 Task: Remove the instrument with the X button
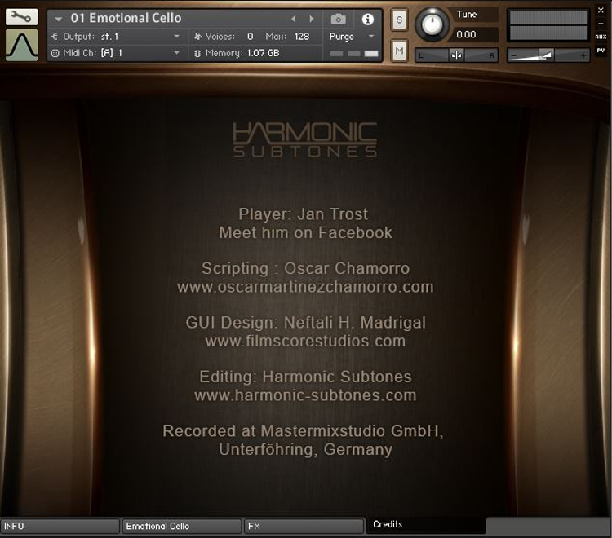tap(601, 11)
